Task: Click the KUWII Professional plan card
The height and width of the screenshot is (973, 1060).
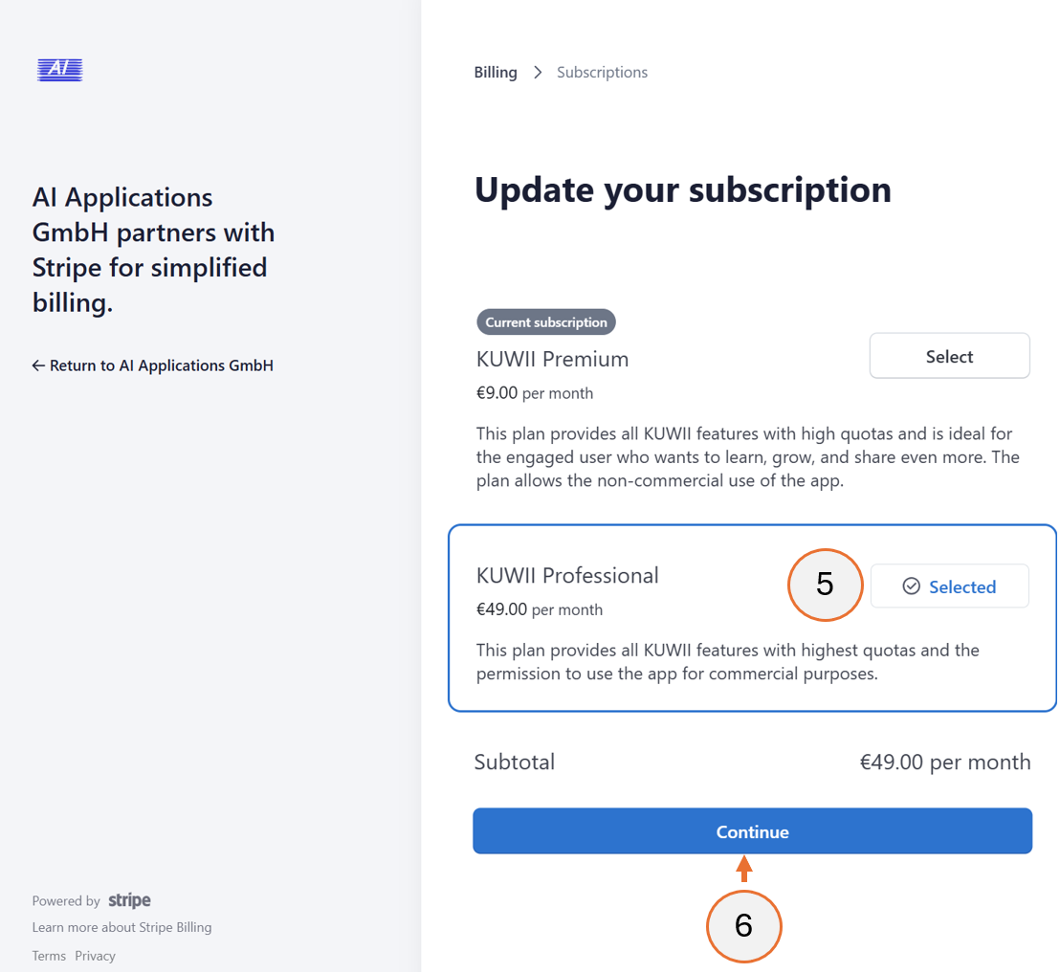Action: pos(622,660)
